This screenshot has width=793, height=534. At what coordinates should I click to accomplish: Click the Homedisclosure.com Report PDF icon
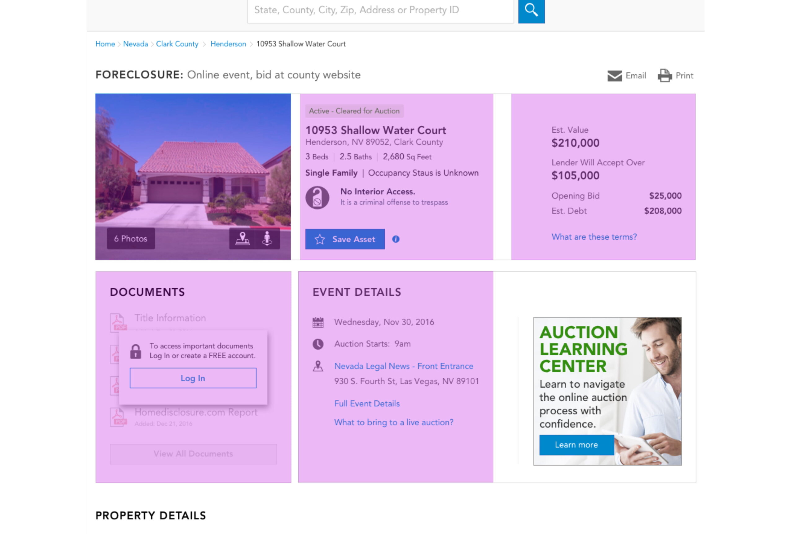click(x=118, y=417)
